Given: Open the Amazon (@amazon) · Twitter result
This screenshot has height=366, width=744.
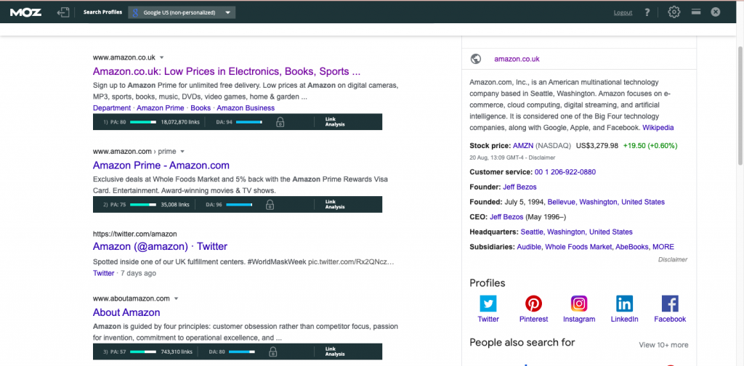Looking at the screenshot, I should click(x=161, y=246).
